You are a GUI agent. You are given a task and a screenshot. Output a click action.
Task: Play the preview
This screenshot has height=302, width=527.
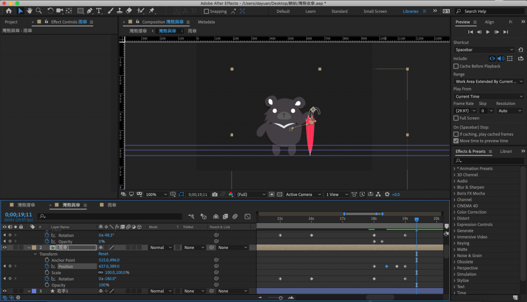click(488, 32)
